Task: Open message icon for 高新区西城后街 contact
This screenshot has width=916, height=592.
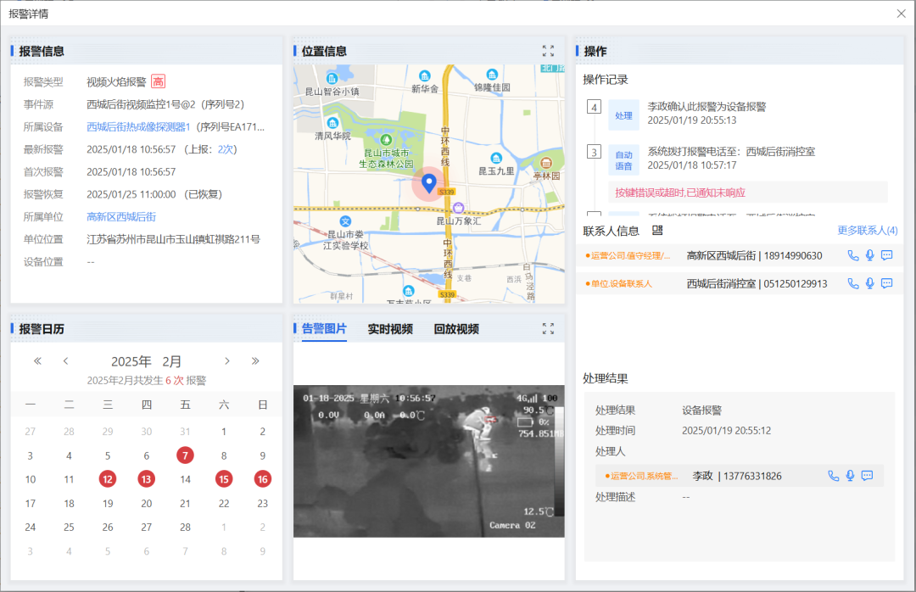Action: [x=886, y=255]
